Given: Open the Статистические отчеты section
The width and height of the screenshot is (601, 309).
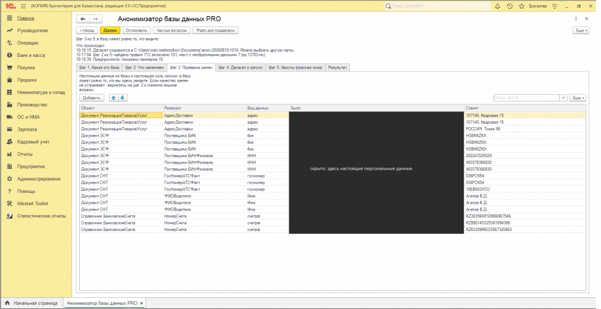Looking at the screenshot, I should (x=42, y=216).
